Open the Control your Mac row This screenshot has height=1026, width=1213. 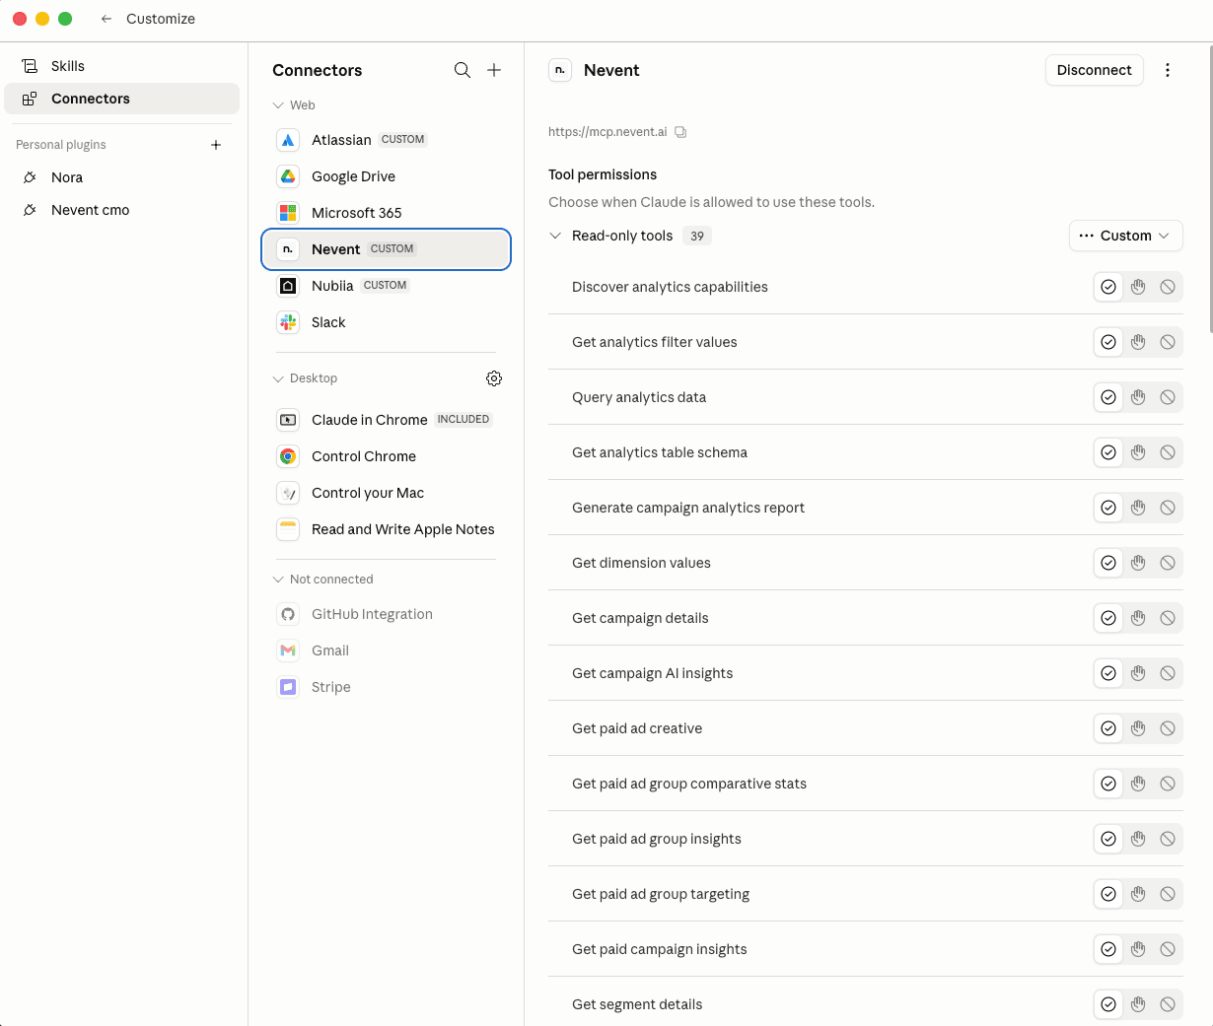click(x=386, y=493)
